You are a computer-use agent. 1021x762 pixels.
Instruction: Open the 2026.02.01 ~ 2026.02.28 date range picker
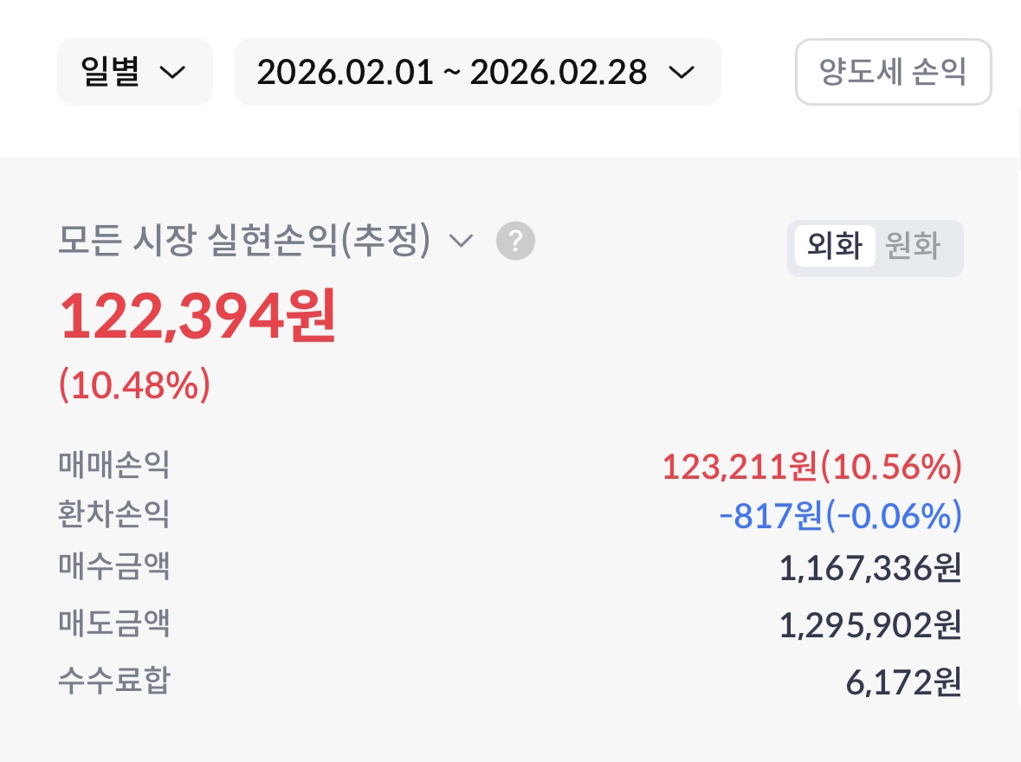pos(477,73)
